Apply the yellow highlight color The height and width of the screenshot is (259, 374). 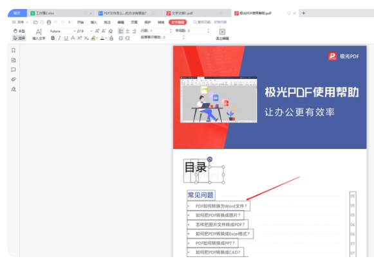coord(93,38)
